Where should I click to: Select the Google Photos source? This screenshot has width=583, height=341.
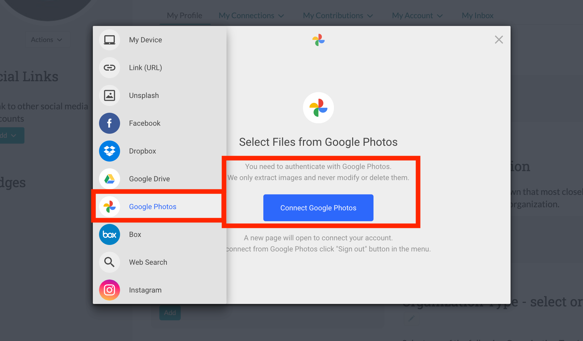152,206
